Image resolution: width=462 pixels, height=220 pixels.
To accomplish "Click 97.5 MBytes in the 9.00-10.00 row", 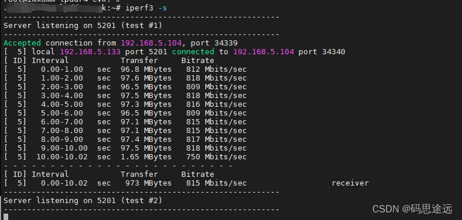I will pos(146,148).
